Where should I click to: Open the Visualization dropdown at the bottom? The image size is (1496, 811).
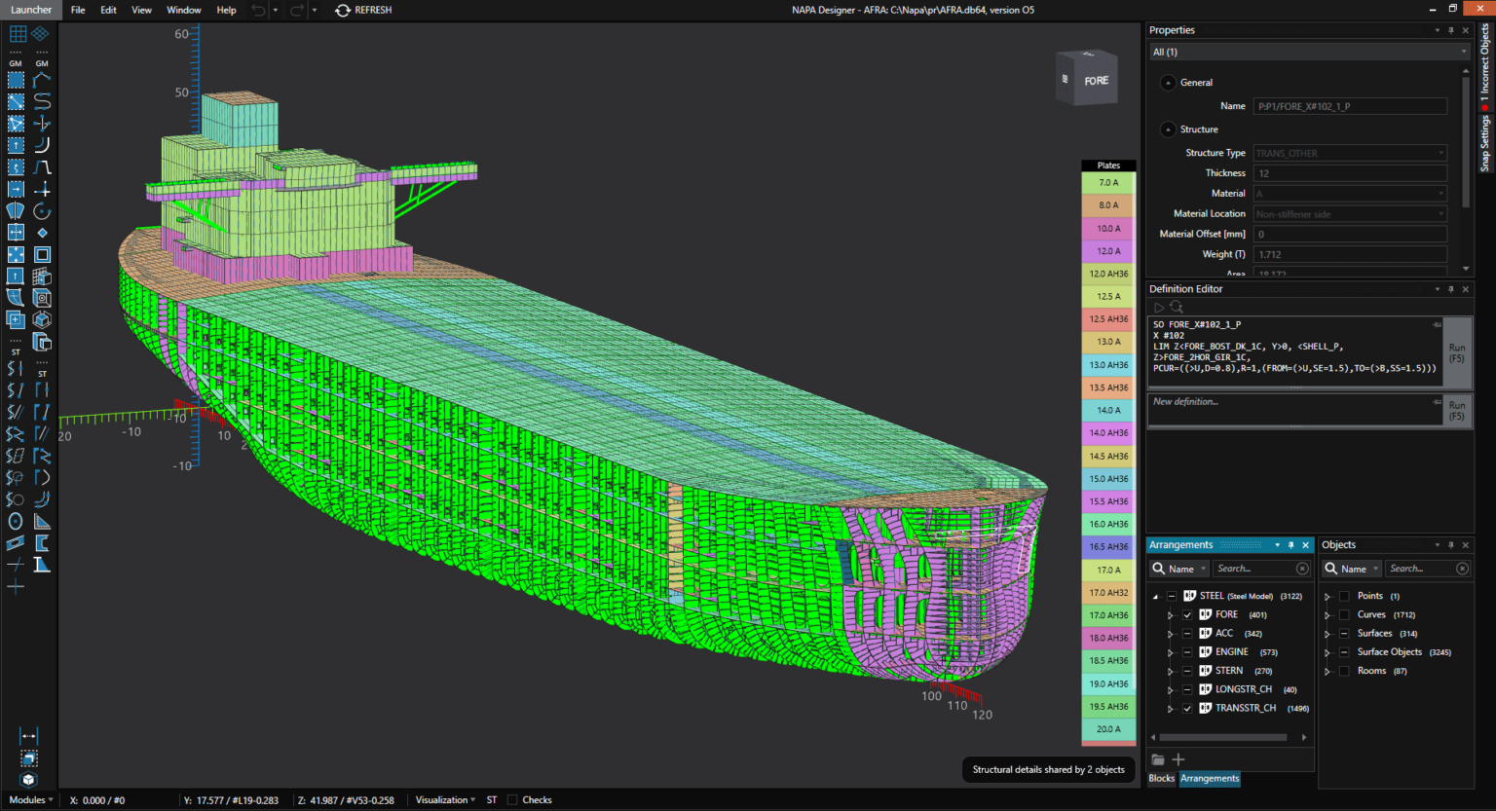[x=444, y=799]
